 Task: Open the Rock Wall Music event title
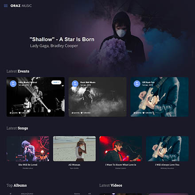[x=88, y=82]
